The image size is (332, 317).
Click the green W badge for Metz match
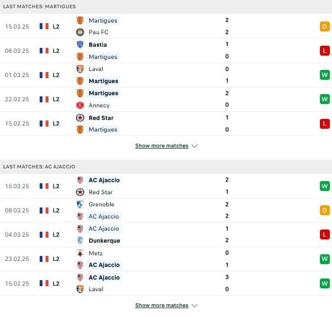(x=325, y=259)
